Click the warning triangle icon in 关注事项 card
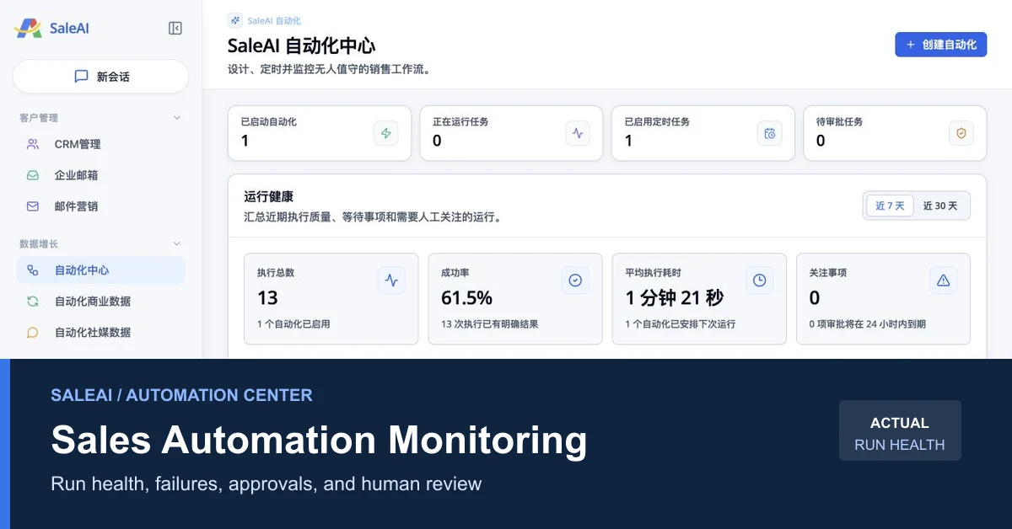Screen dimensions: 1012x529 tap(943, 281)
